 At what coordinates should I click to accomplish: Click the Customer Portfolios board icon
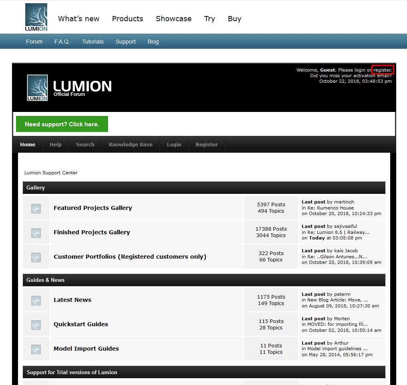(x=36, y=256)
